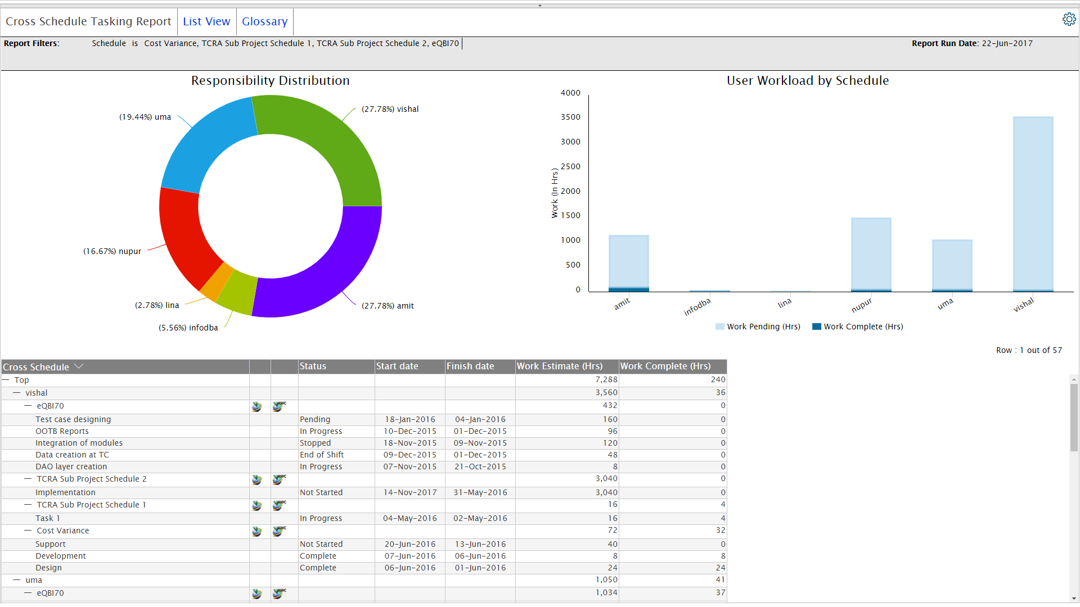Sort by Work Complete (Hrs) header
This screenshot has width=1080, height=607.
click(673, 366)
